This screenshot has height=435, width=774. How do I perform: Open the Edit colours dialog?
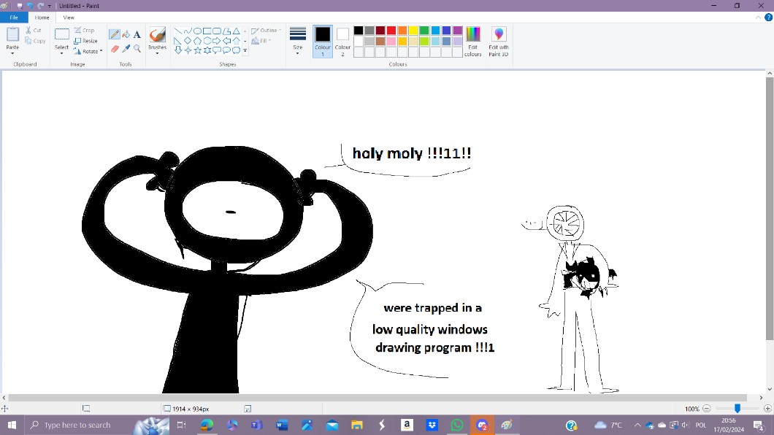[473, 42]
